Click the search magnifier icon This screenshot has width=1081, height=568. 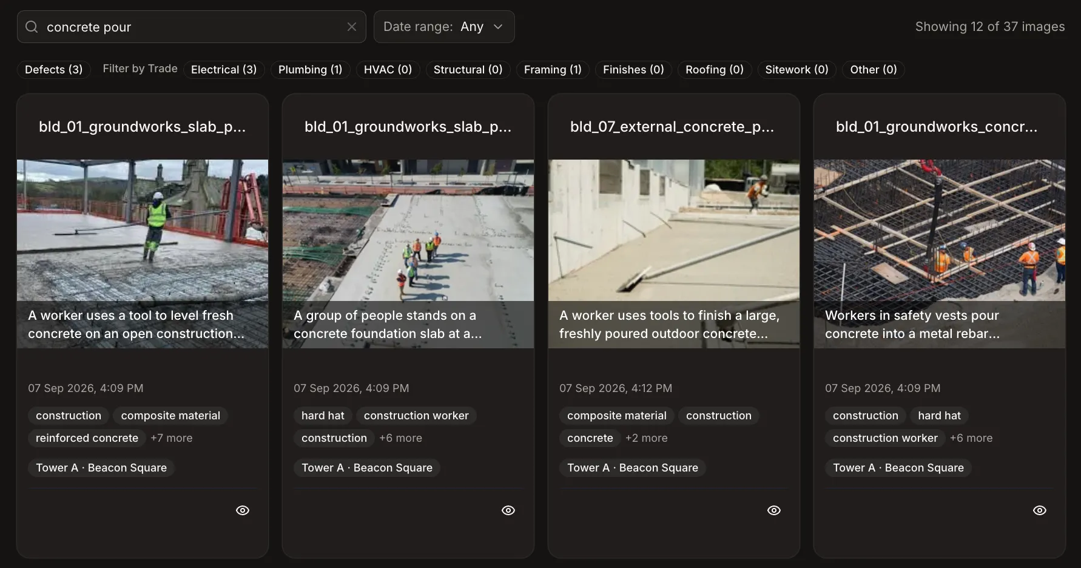[x=32, y=27]
